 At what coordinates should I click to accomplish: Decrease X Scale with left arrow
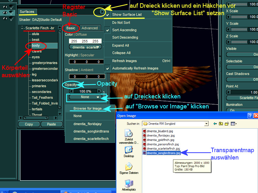(x=228, y=17)
